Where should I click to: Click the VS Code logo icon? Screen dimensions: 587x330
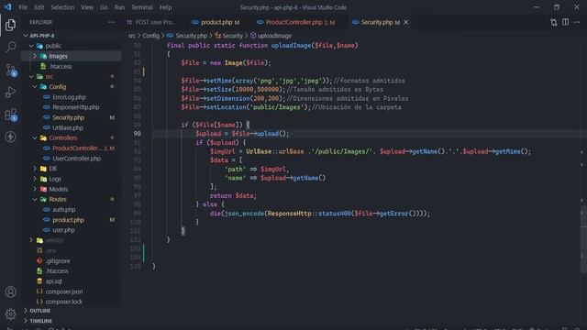(x=7, y=7)
